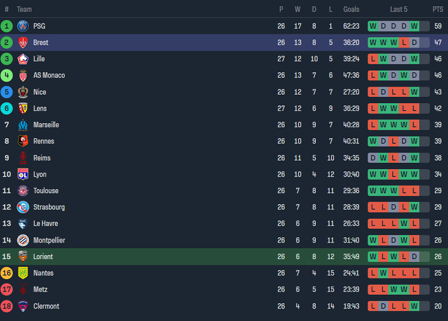Image resolution: width=448 pixels, height=321 pixels.
Task: Sort table by PTS column header
Action: pyautogui.click(x=438, y=9)
